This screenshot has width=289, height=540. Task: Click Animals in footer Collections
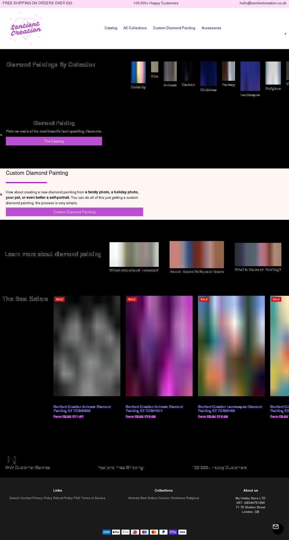click(x=134, y=498)
